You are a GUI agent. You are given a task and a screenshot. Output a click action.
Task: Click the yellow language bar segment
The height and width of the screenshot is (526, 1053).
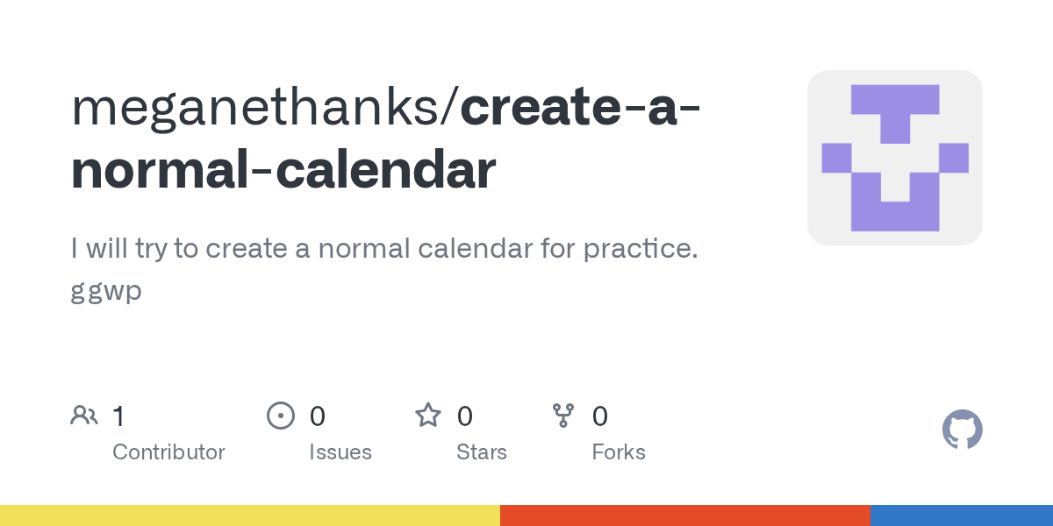click(x=250, y=515)
